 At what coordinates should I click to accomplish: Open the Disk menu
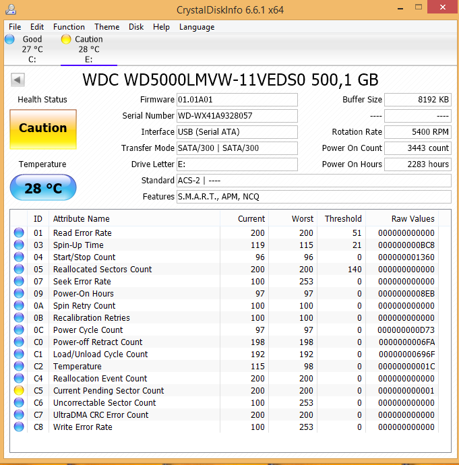pyautogui.click(x=136, y=27)
